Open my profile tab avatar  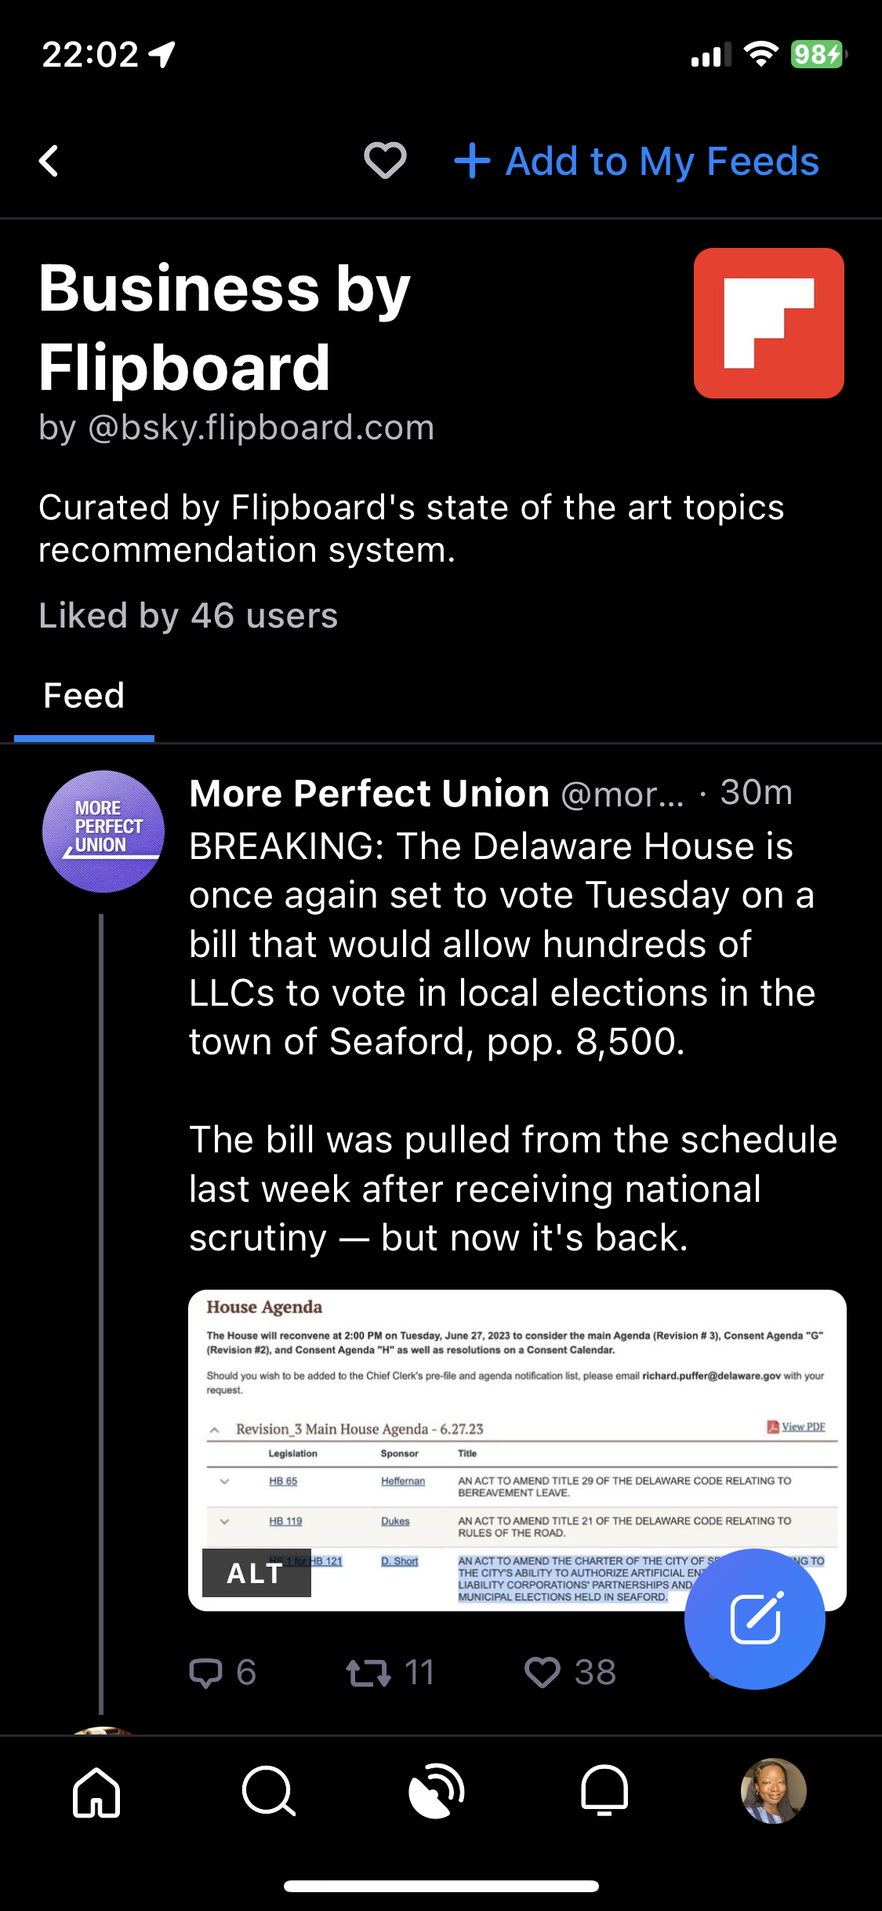[773, 1792]
